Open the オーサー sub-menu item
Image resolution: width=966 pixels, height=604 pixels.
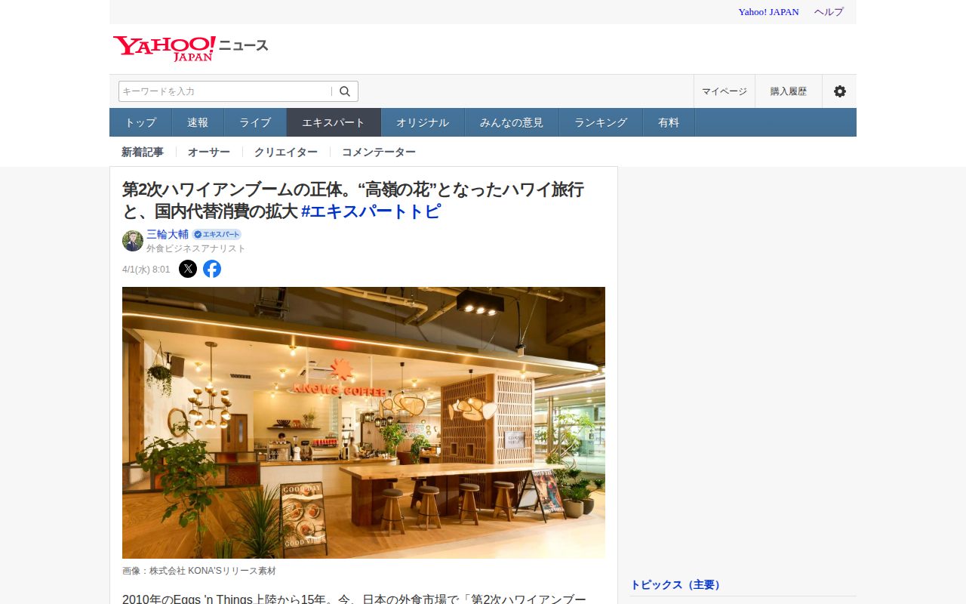209,152
